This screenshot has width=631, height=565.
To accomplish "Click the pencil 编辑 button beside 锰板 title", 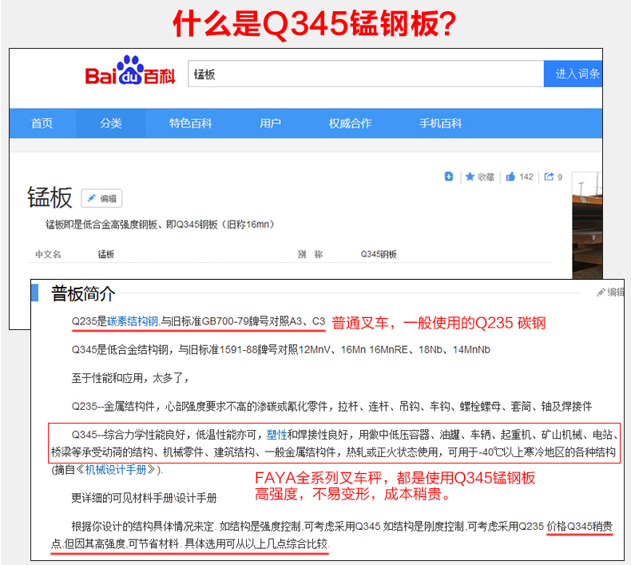I will [101, 198].
